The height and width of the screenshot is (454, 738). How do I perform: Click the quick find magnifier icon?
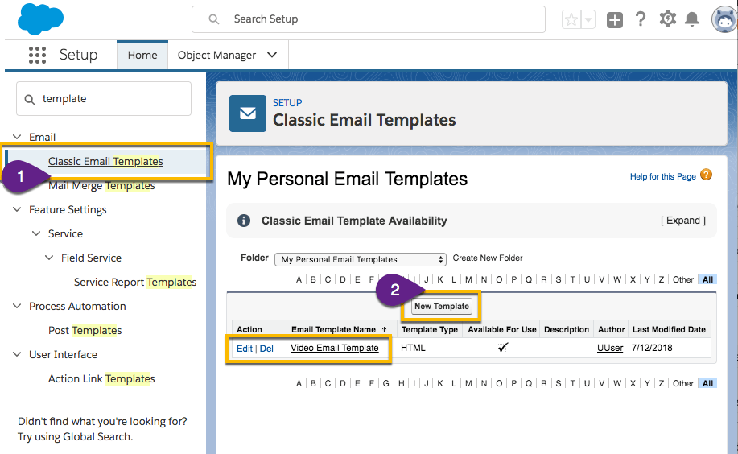pos(30,99)
